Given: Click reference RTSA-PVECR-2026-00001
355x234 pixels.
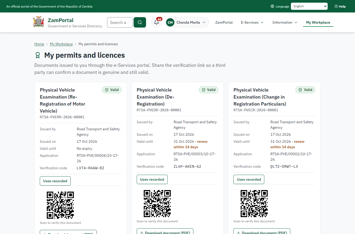Looking at the screenshot, I should [256, 110].
